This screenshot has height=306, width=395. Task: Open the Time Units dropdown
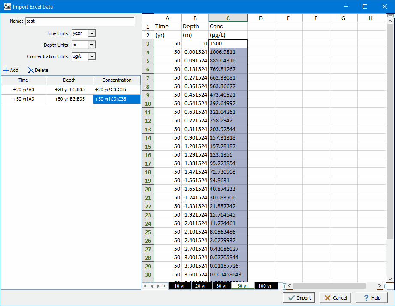coord(92,33)
